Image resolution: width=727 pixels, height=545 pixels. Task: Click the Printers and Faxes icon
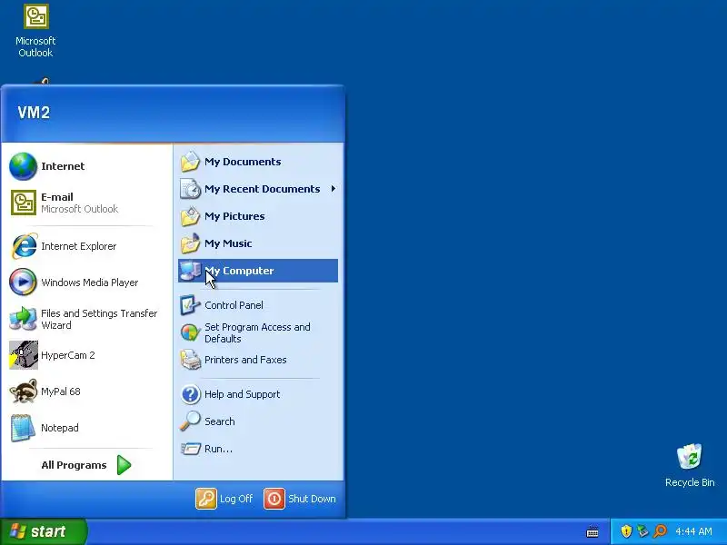(190, 360)
